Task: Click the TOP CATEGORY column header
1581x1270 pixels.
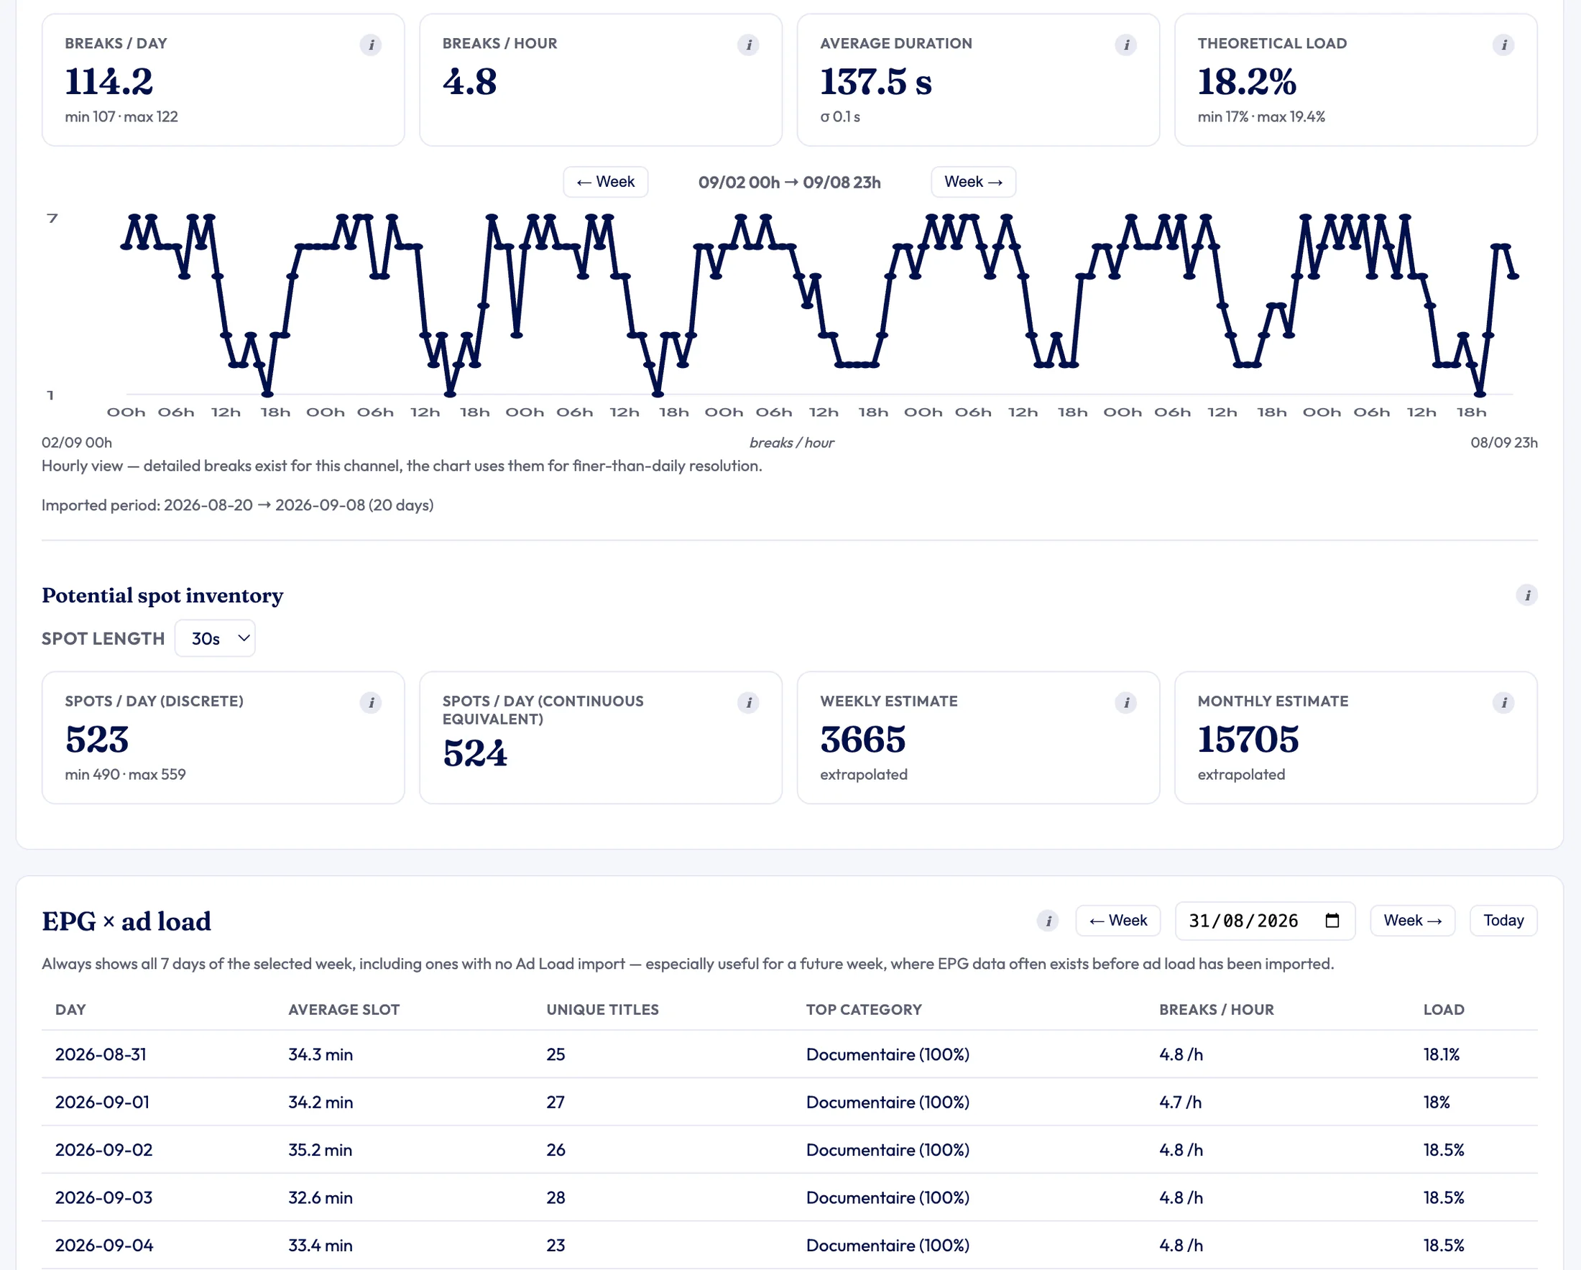Action: coord(864,1009)
